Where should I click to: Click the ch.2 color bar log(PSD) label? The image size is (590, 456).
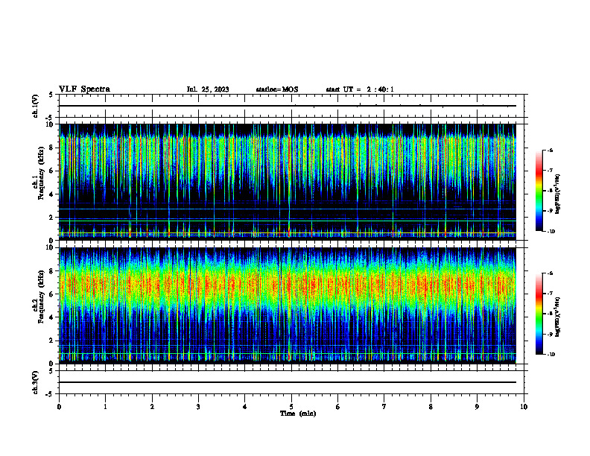point(558,317)
